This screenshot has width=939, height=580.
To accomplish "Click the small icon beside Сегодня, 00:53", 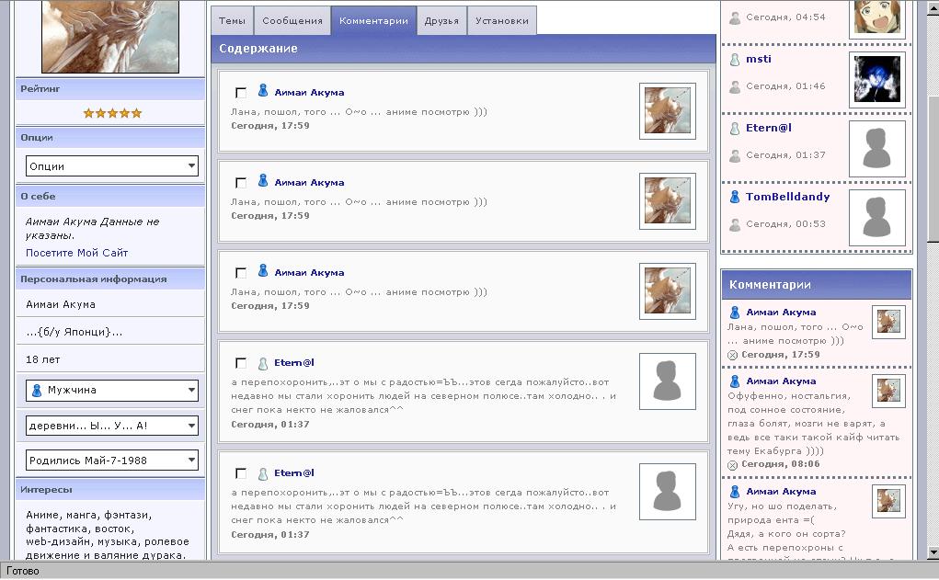I will (735, 224).
